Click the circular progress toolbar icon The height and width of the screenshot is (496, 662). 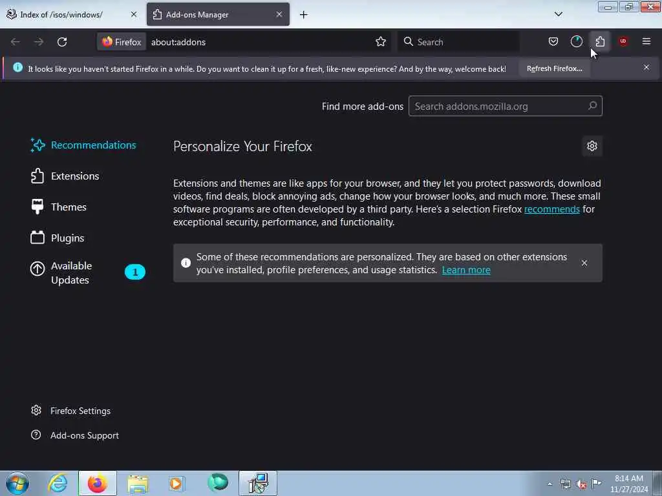tap(576, 41)
